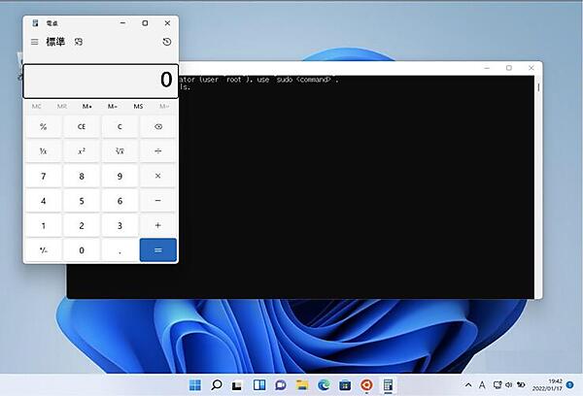This screenshot has width=583, height=396.
Task: Open the calculator history panel
Action: pyautogui.click(x=167, y=42)
